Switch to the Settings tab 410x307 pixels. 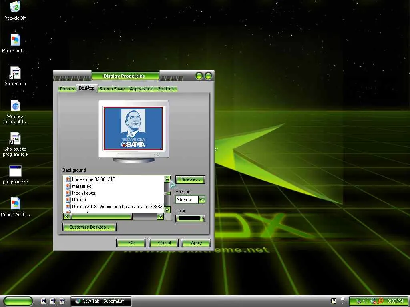pos(166,89)
